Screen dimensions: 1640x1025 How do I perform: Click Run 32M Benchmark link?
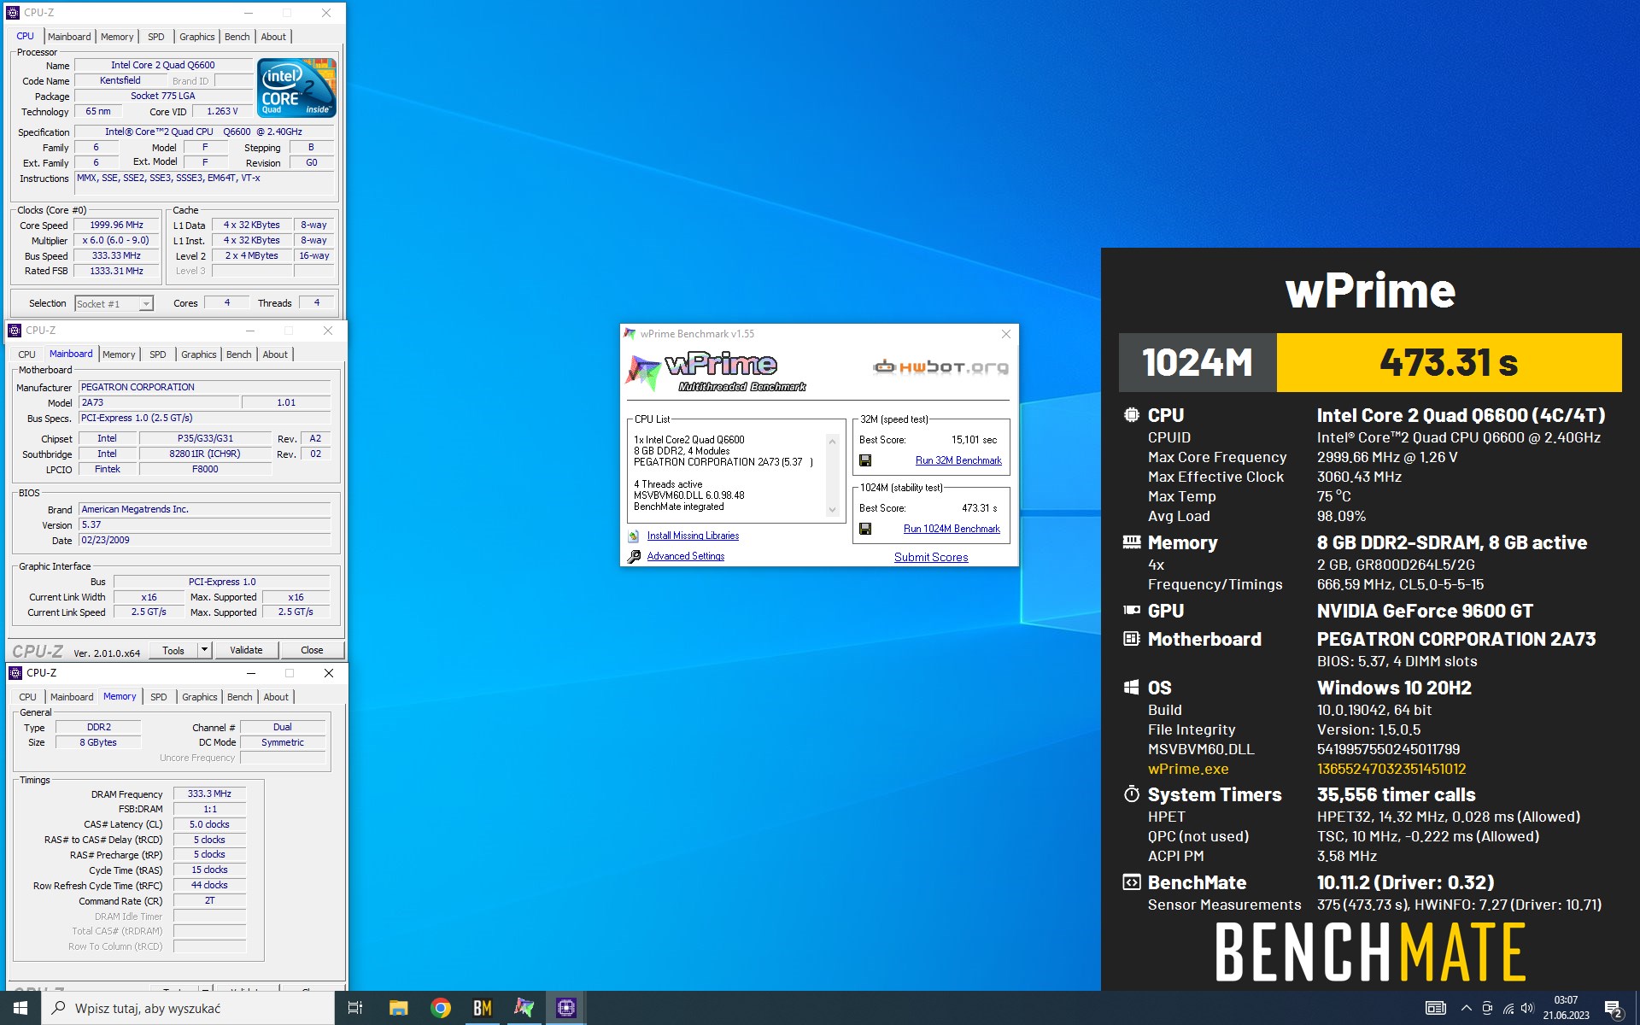[958, 460]
